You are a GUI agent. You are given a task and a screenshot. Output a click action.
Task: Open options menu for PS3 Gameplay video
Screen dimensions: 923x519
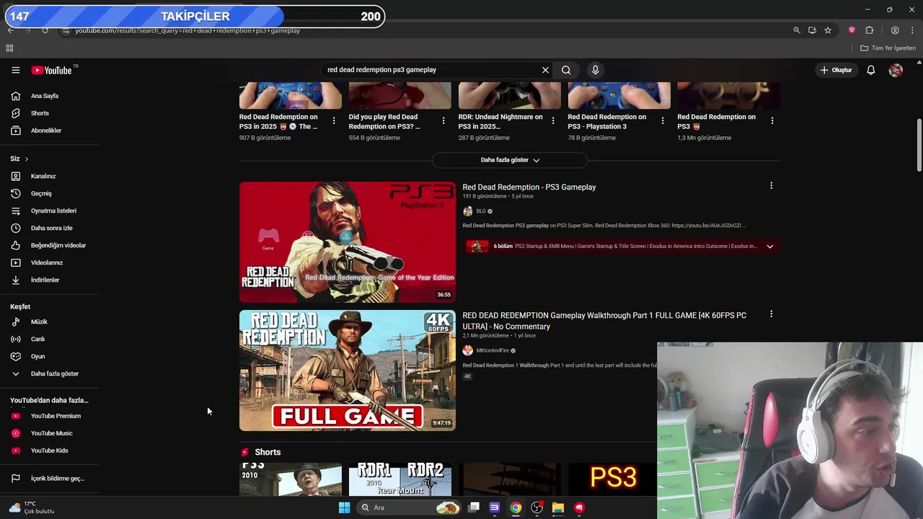(x=771, y=186)
